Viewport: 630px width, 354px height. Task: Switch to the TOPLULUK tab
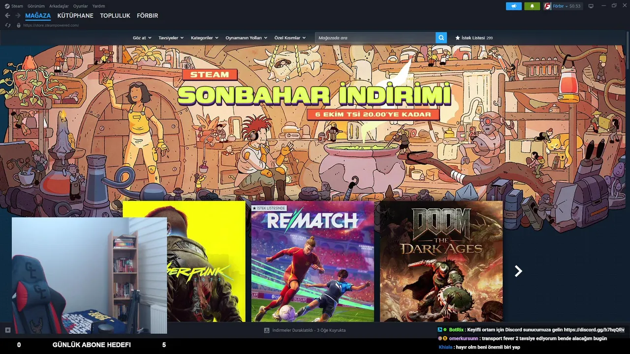click(x=115, y=16)
